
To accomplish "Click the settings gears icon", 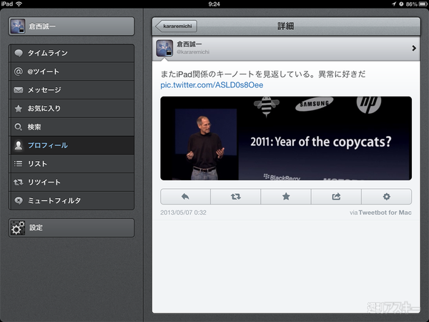I will 17,228.
